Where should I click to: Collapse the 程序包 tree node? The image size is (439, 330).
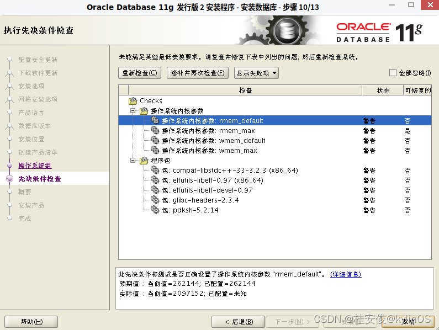coord(133,161)
